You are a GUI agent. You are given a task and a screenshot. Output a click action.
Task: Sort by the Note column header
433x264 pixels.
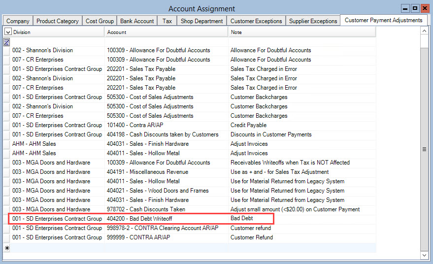pos(302,32)
